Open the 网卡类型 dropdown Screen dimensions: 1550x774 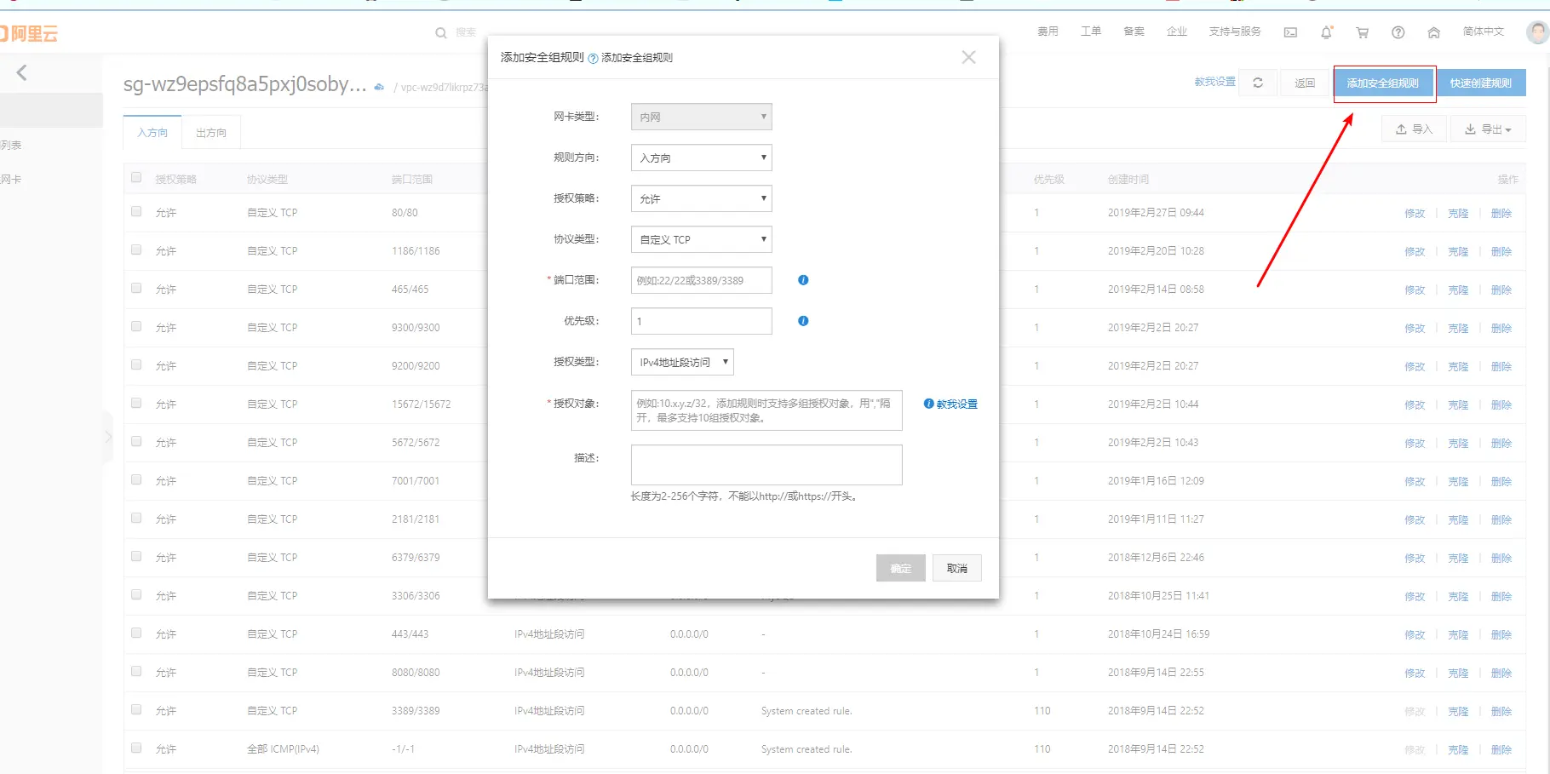(700, 117)
